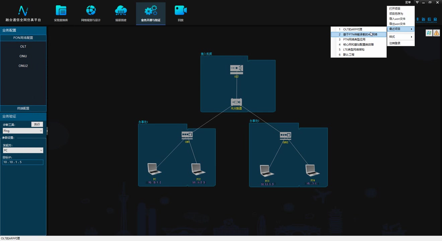Click the 执行 button
This screenshot has width=442, height=241.
coord(37,124)
